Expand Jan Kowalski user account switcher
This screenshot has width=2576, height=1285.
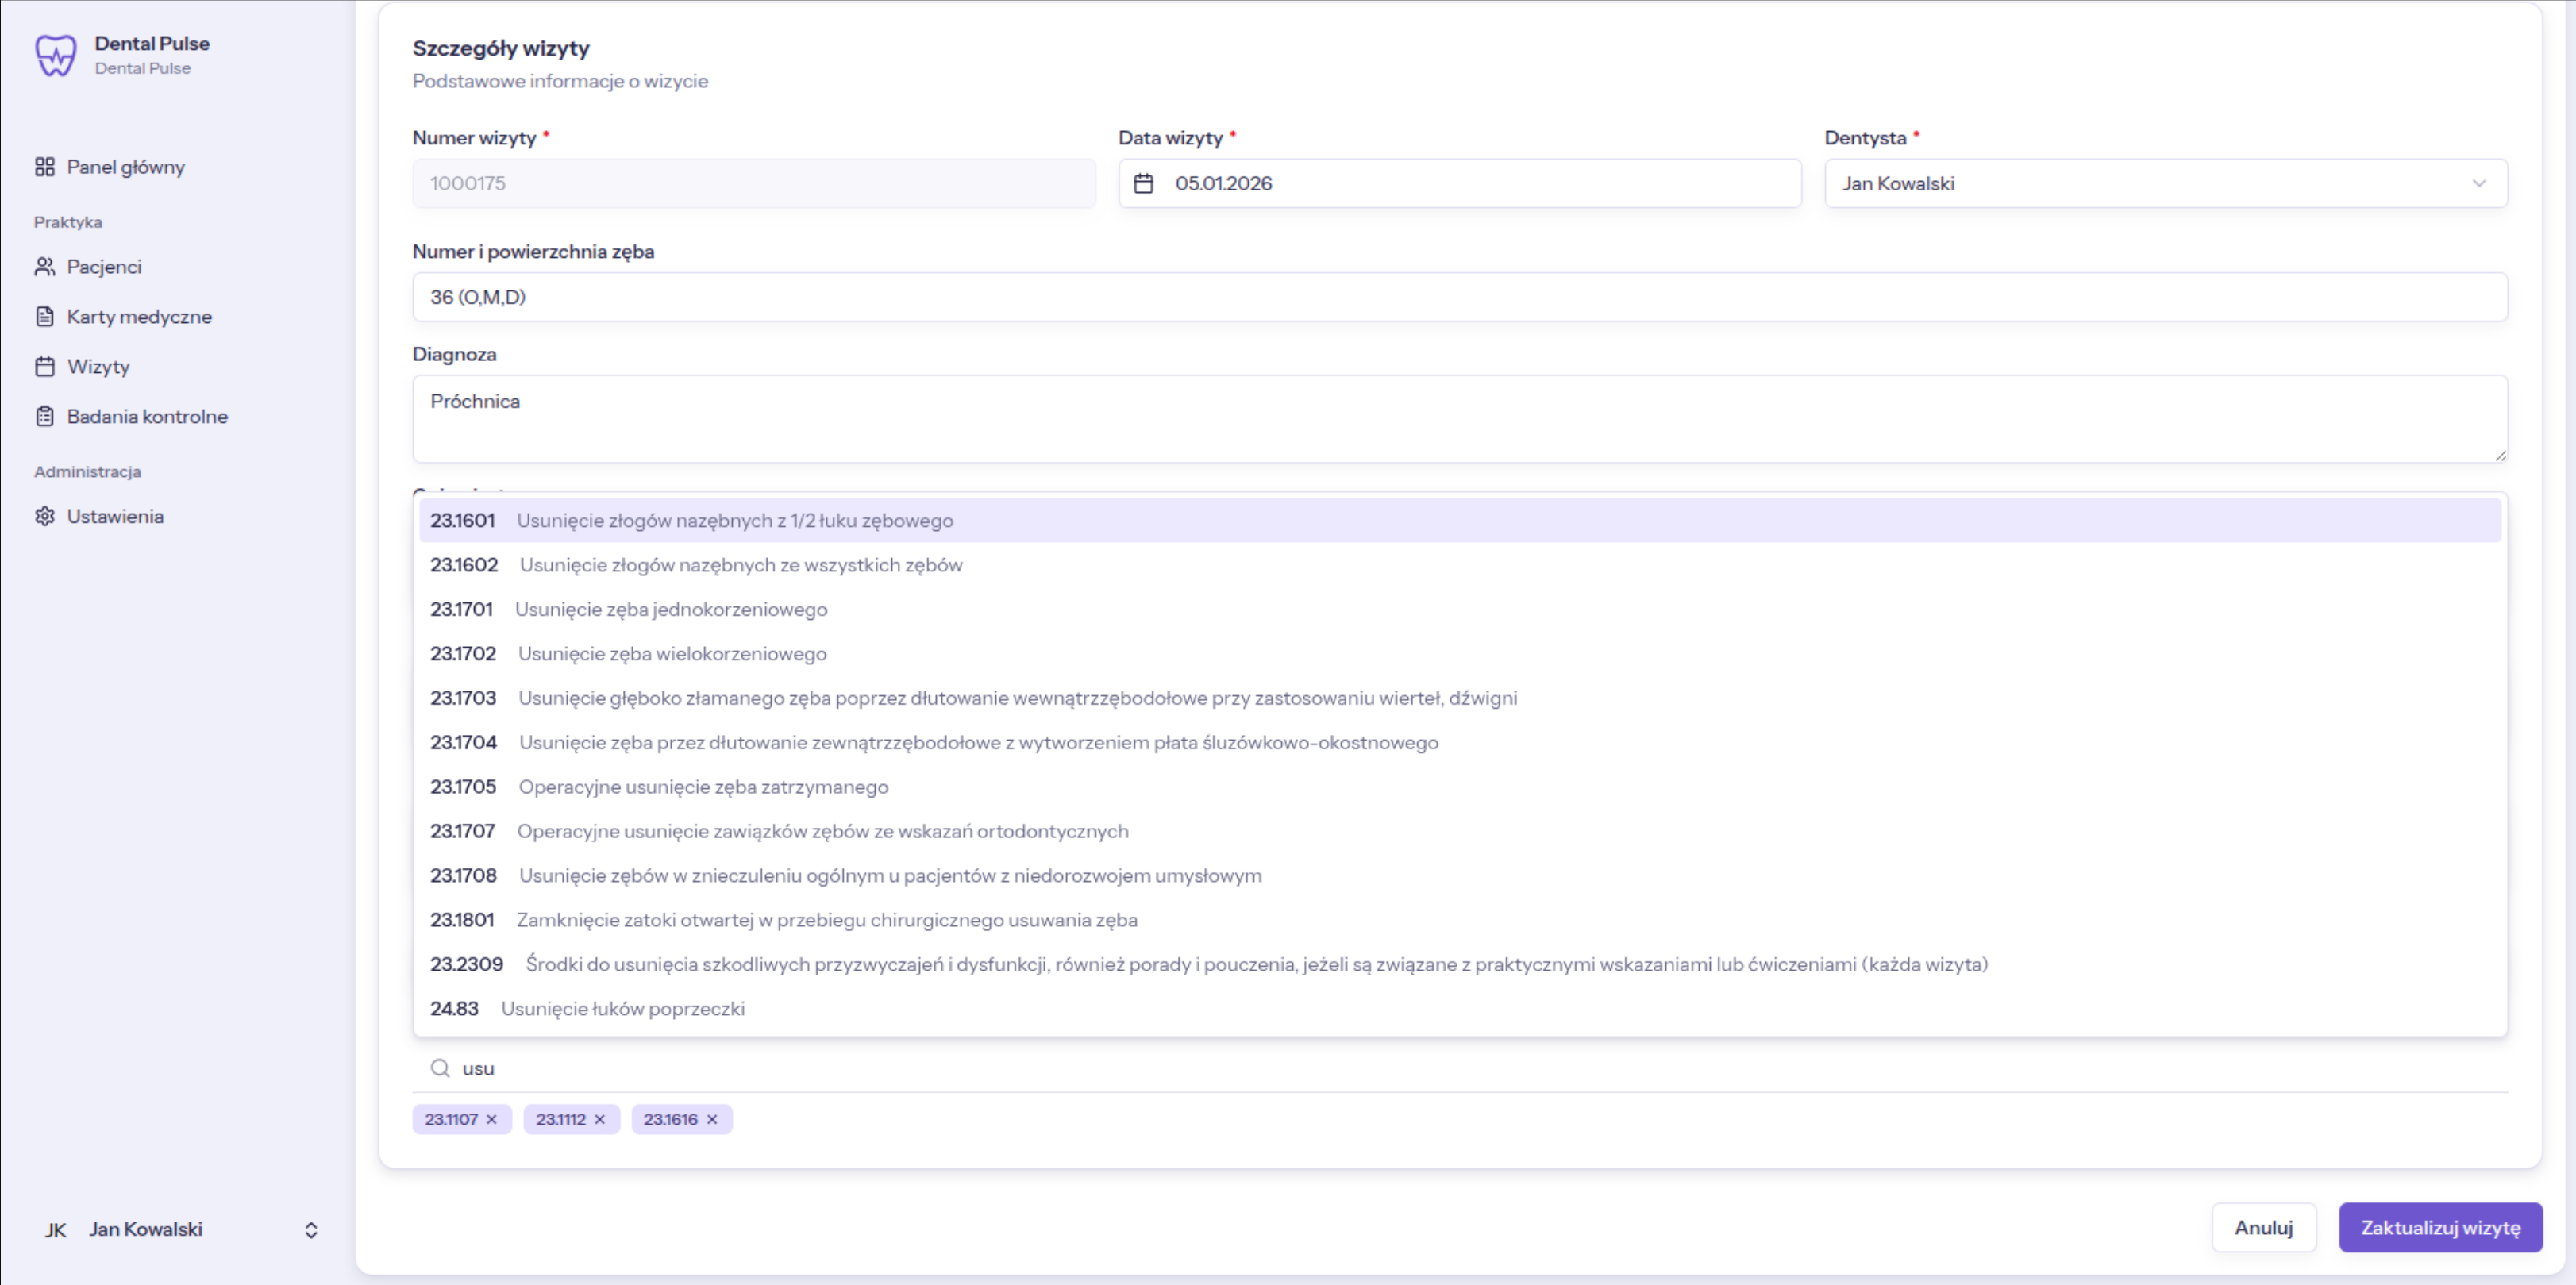[311, 1230]
